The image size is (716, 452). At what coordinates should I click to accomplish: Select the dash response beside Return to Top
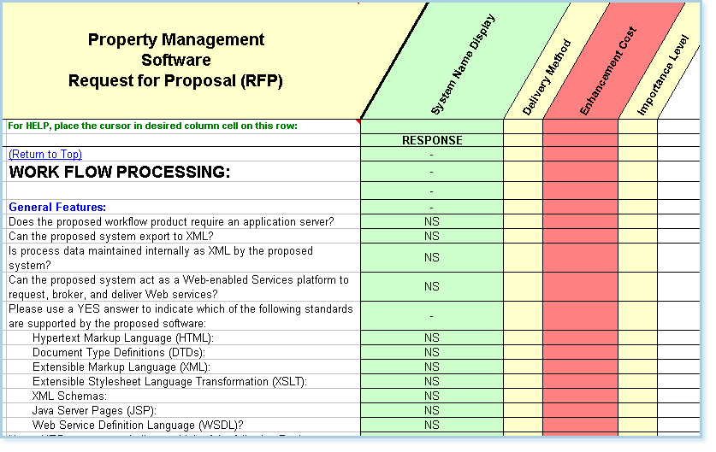click(432, 154)
